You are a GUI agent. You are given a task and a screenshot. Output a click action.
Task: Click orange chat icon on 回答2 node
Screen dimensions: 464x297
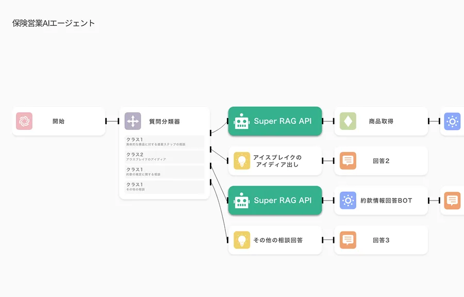348,161
